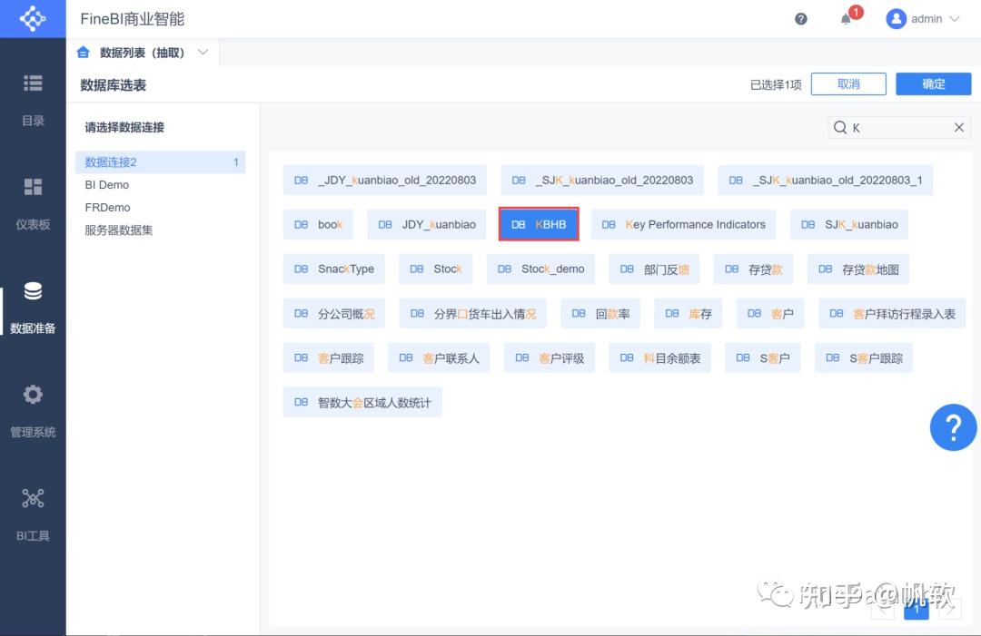Clear the search box with the X
Viewport: 981px width, 636px height.
[958, 127]
